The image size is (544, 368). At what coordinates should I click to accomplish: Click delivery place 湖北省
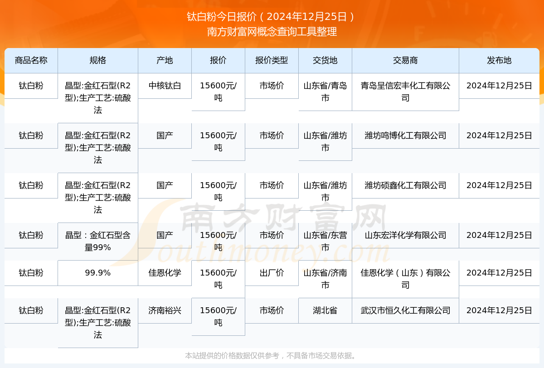pos(325,310)
